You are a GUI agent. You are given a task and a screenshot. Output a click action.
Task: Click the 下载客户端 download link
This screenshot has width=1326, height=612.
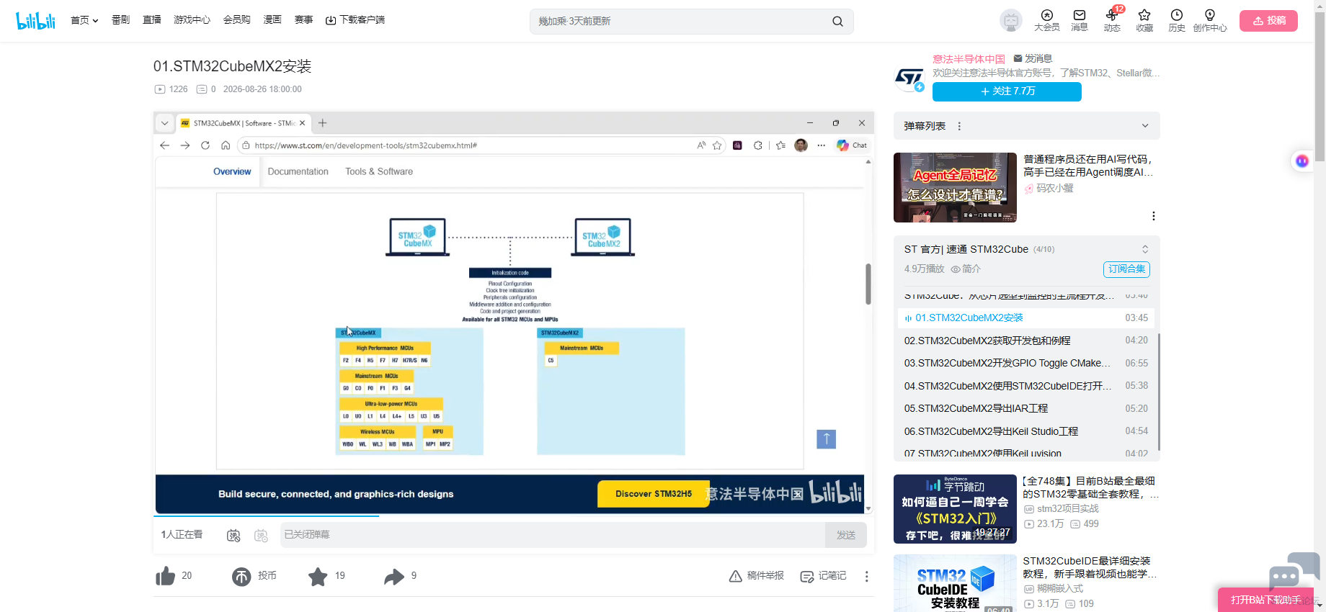click(355, 20)
